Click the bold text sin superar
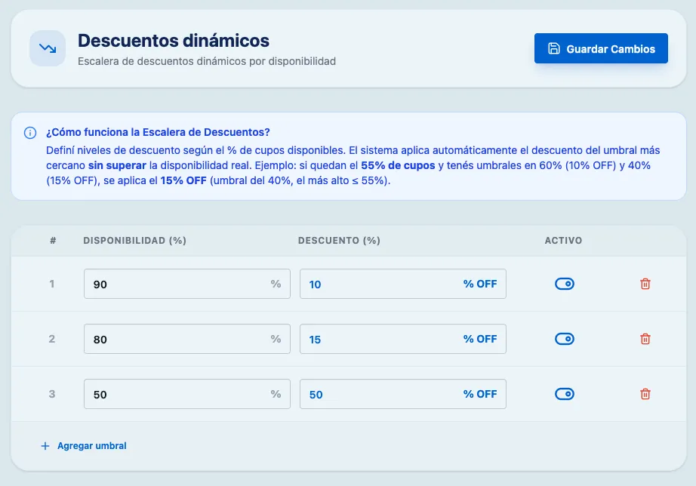Screen dimensions: 696x486 pyautogui.click(x=117, y=165)
